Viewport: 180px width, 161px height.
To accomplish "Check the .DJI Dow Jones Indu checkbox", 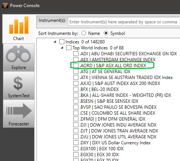I will pos(76,125).
